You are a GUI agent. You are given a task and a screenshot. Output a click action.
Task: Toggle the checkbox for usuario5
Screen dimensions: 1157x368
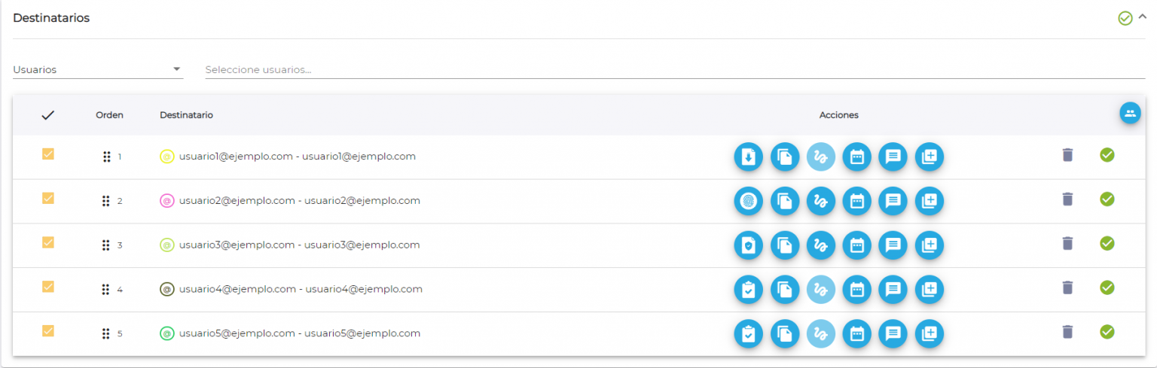point(48,331)
